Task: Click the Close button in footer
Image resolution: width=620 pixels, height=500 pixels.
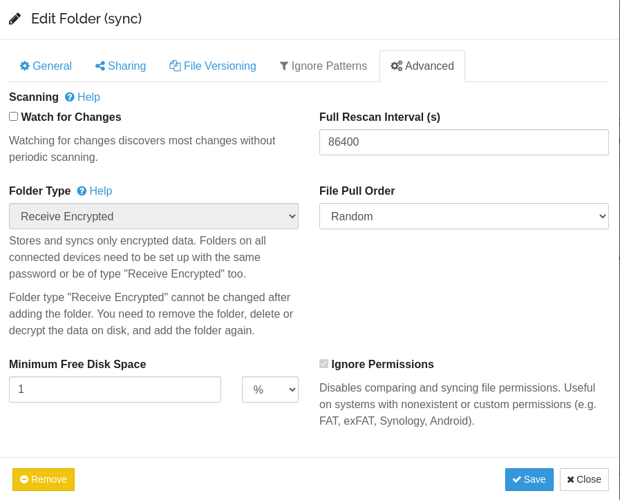Action: pyautogui.click(x=584, y=479)
